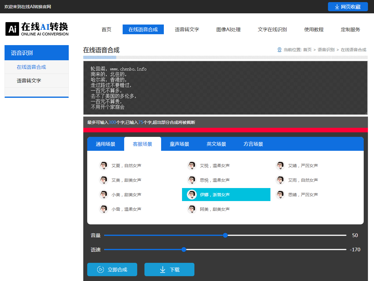The height and width of the screenshot is (281, 374).
Task: Click the 语速 speed slider handle
Action: coord(184,250)
